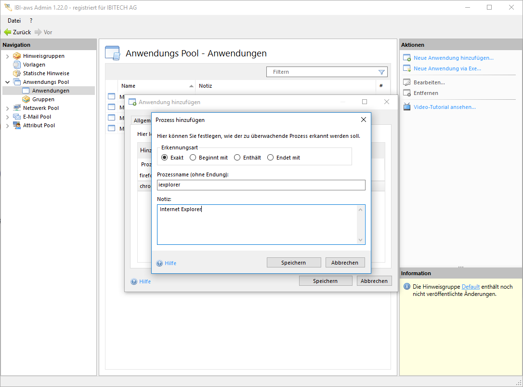523x387 pixels.
Task: Click the Hinweisgruppen icon in navigation
Action: [17, 56]
